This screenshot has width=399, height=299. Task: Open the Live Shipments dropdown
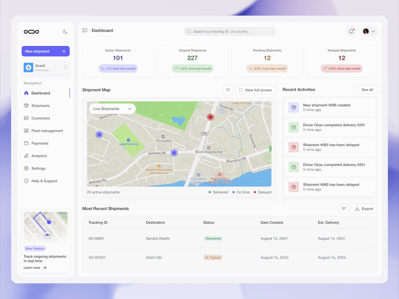coord(112,109)
